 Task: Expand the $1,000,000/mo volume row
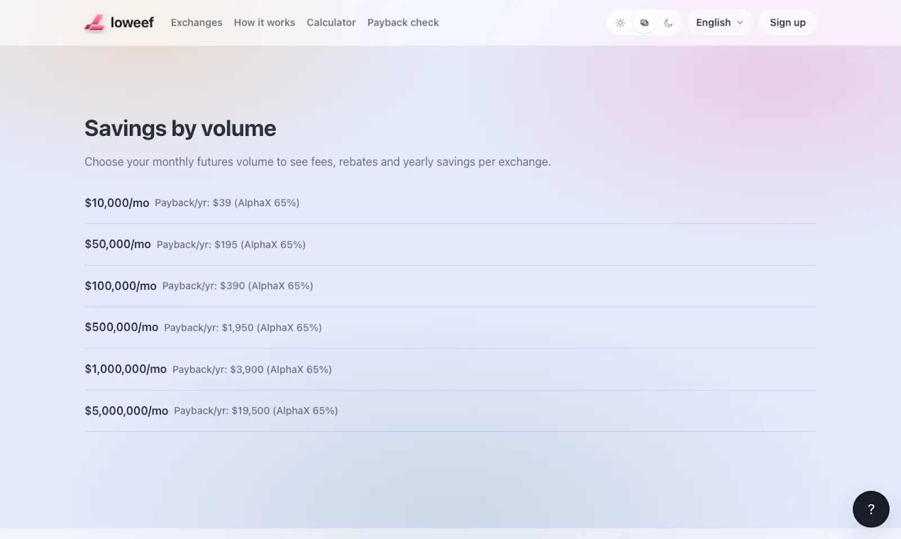(x=450, y=369)
